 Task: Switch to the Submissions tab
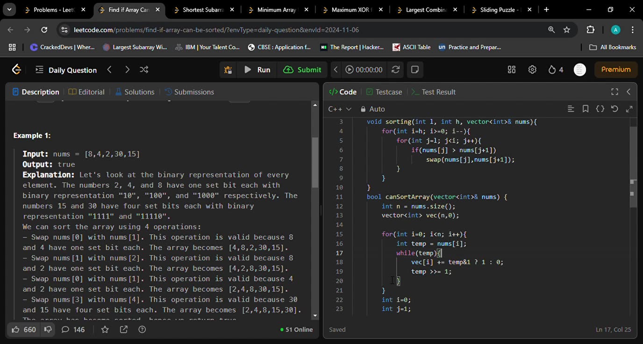(189, 92)
